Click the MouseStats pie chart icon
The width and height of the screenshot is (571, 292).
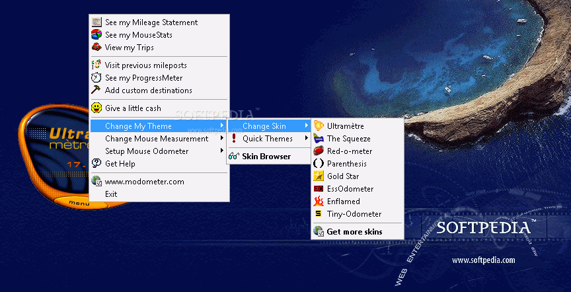pyautogui.click(x=96, y=34)
